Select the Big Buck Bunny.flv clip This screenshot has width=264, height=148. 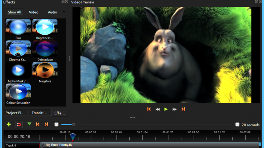(150, 145)
